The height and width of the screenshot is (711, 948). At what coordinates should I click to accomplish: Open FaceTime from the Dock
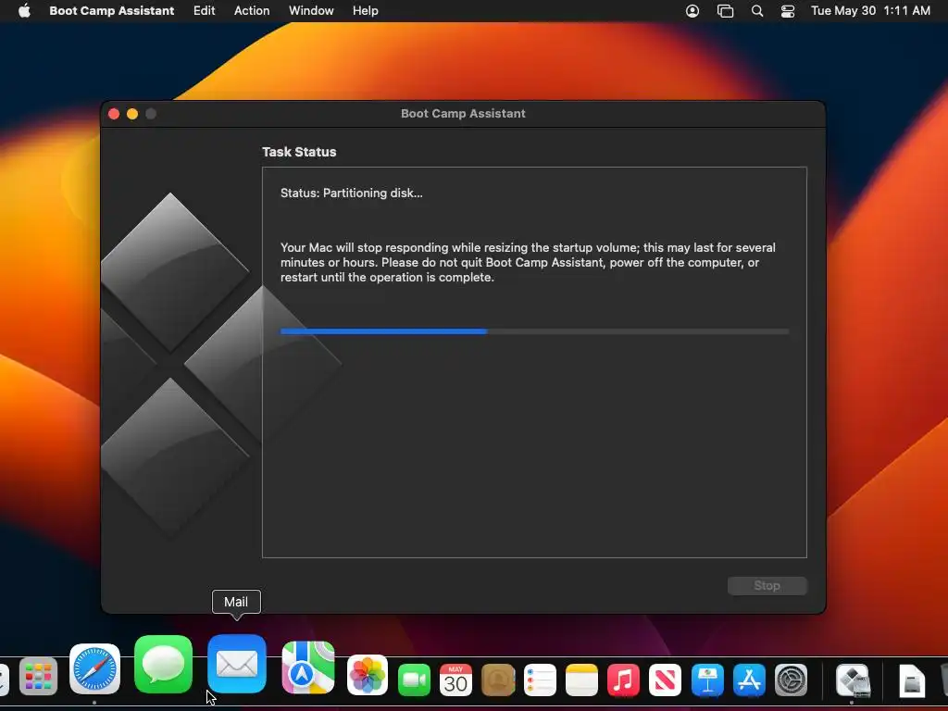point(414,680)
